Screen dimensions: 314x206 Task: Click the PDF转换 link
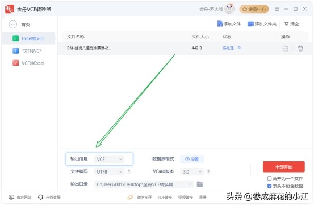[165, 198]
